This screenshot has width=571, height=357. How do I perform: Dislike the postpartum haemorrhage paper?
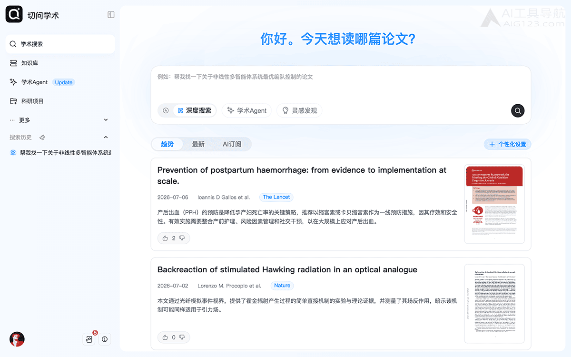pos(182,238)
